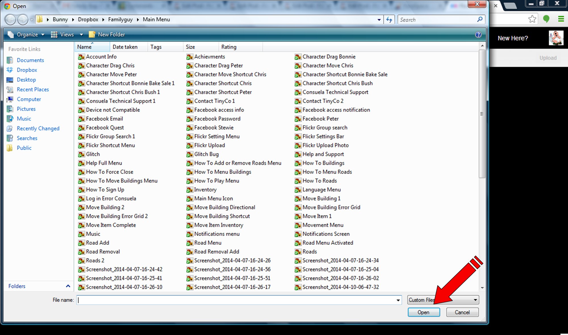Expand the Folders pane chevron
Viewport: 568px width, 335px height.
coord(68,286)
